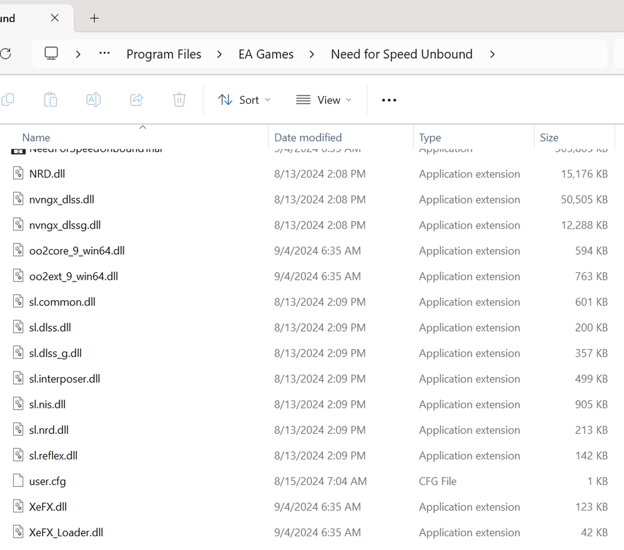Click the XeFX.dll file icon

(x=18, y=506)
